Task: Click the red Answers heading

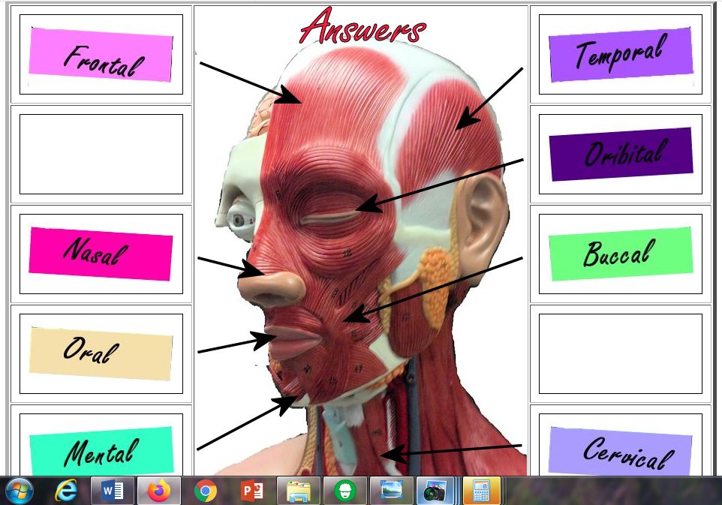Action: (363, 26)
